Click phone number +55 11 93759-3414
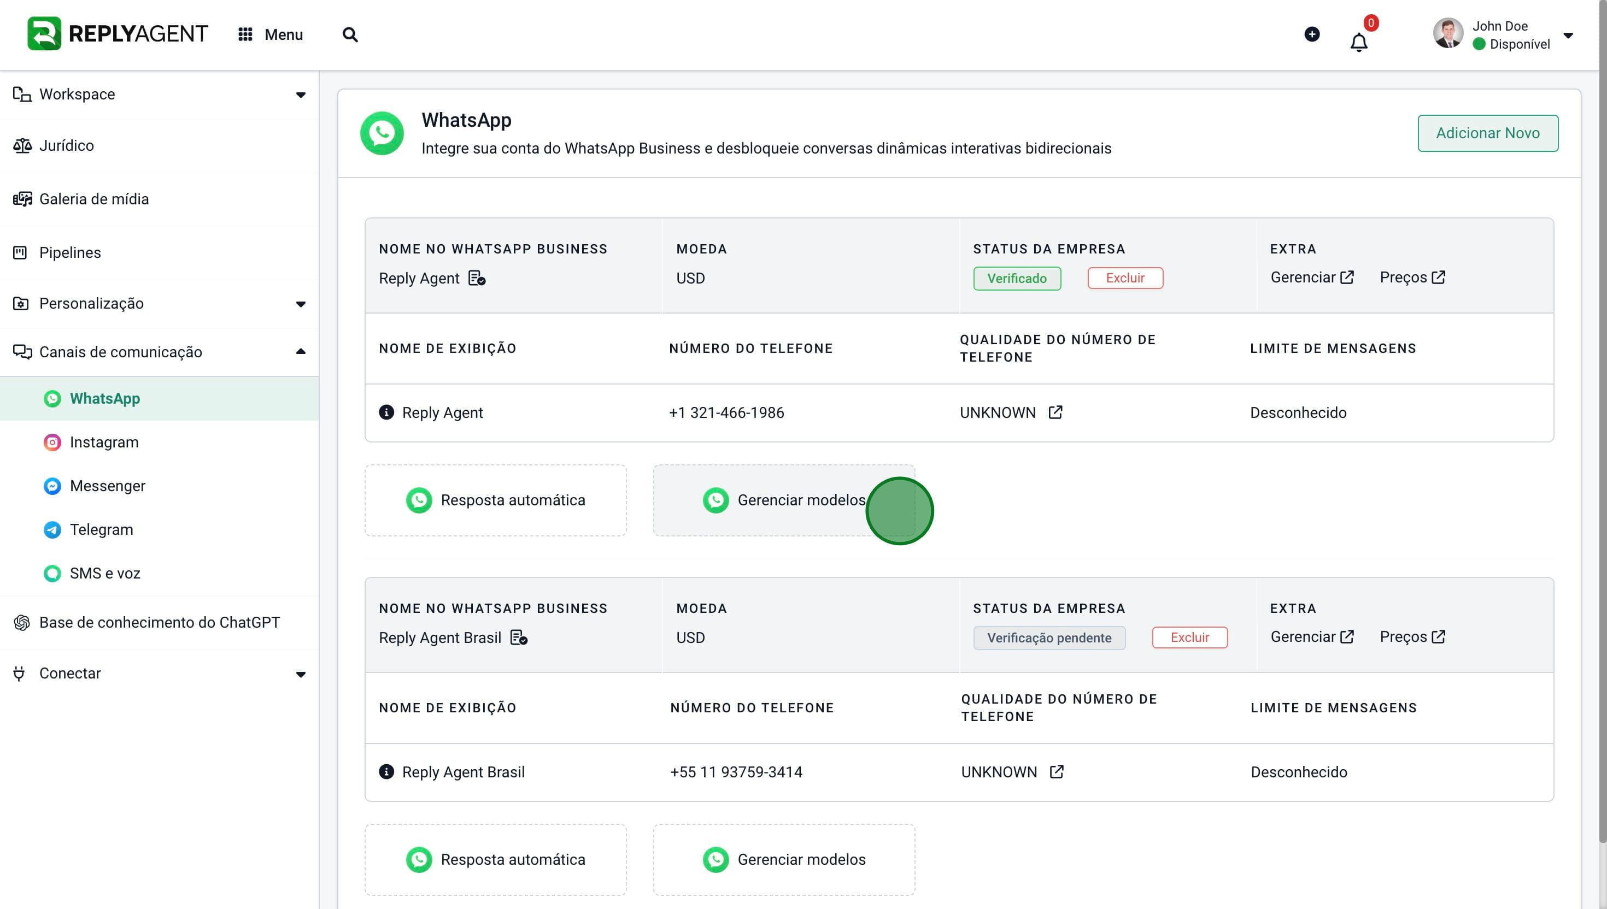1607x909 pixels. (x=736, y=772)
